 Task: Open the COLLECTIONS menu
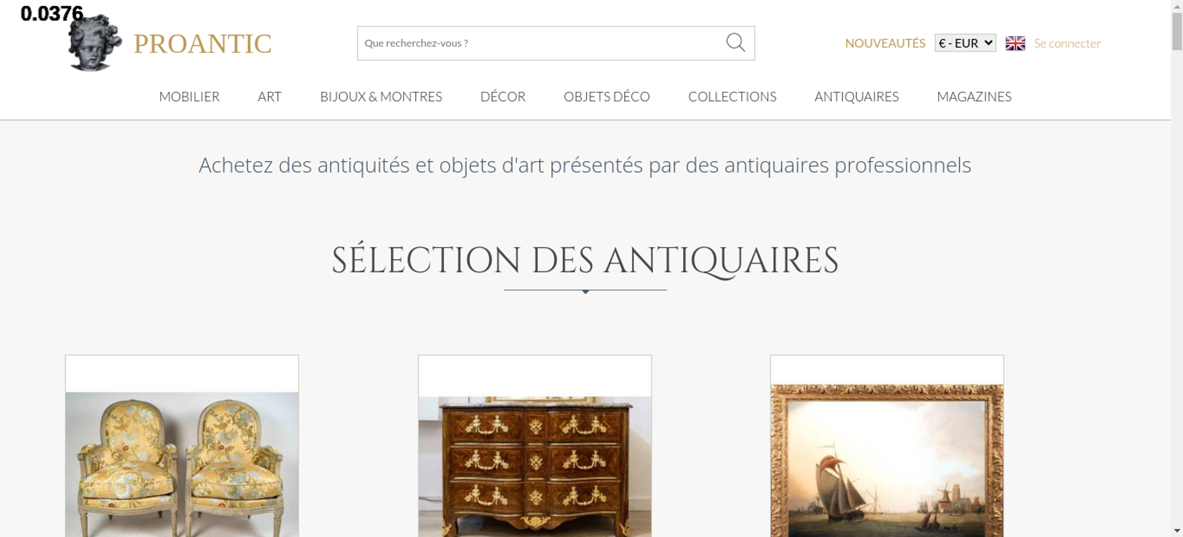point(732,96)
